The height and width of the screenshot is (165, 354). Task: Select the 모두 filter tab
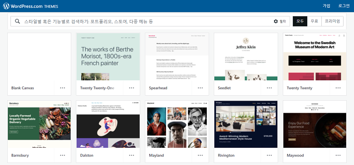click(300, 21)
